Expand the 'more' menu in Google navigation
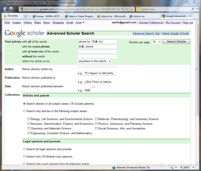201x171 pixels. coord(80,22)
